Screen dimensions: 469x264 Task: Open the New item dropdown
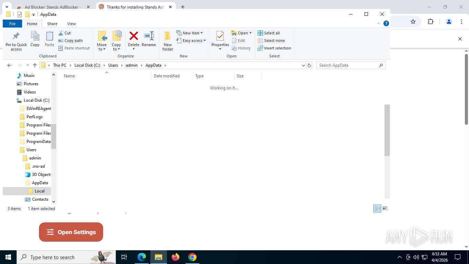coord(189,33)
